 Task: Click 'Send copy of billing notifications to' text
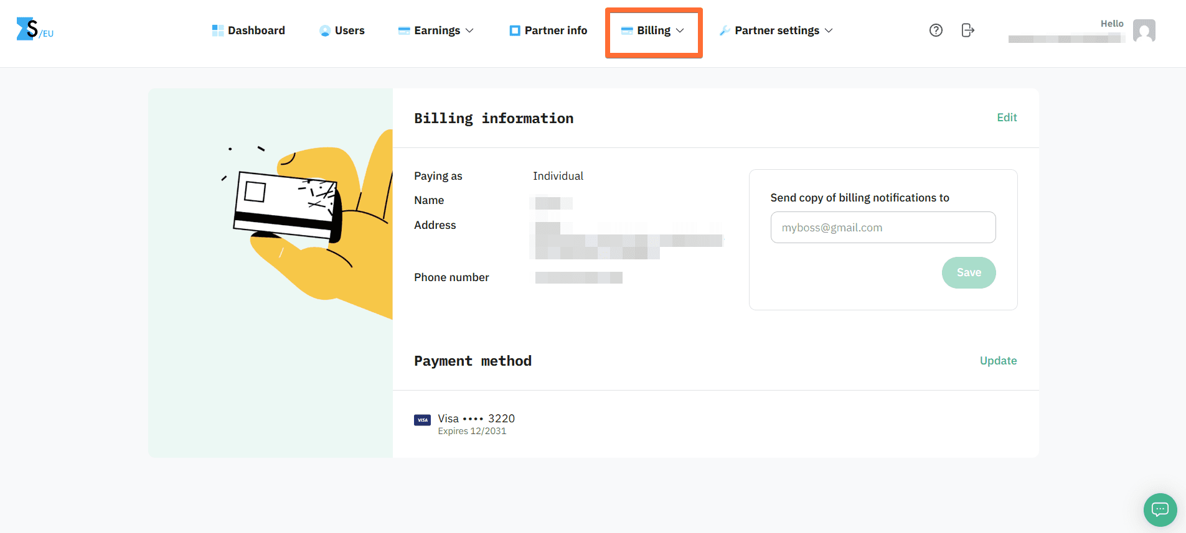[x=860, y=198]
